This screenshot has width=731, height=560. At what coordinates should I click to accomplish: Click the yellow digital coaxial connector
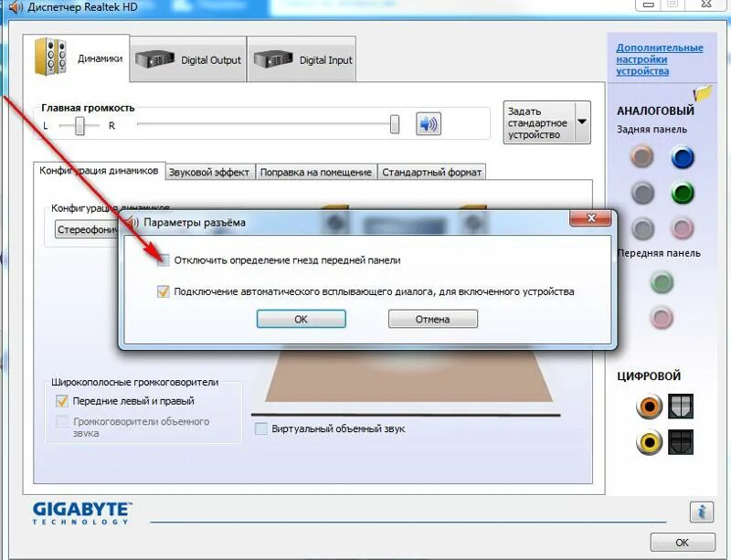649,441
